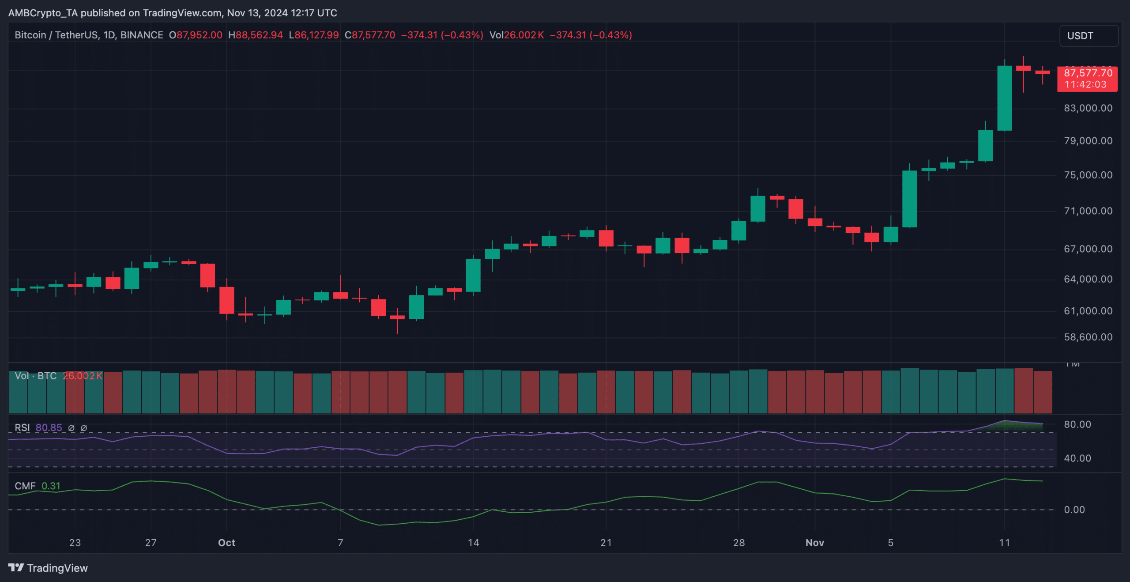Click the 23 date axis label
The image size is (1130, 582).
tap(75, 543)
